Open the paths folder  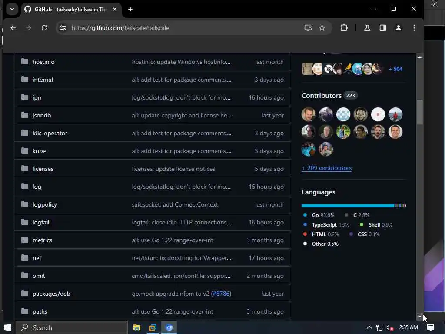[x=40, y=311]
